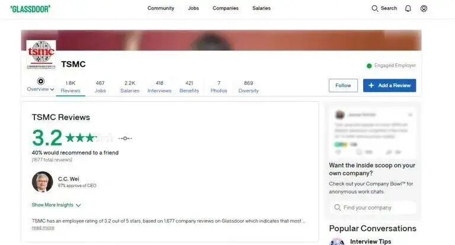The image size is (455, 245).
Task: Close the blurred conversation card
Action: point(410,115)
